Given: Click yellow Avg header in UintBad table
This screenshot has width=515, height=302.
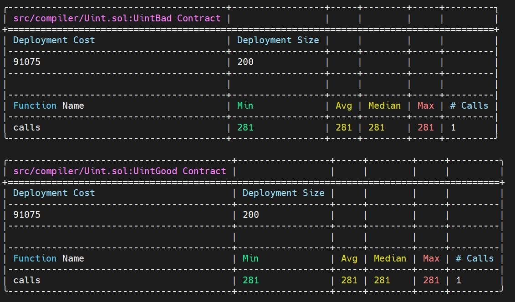Looking at the screenshot, I should pos(343,106).
